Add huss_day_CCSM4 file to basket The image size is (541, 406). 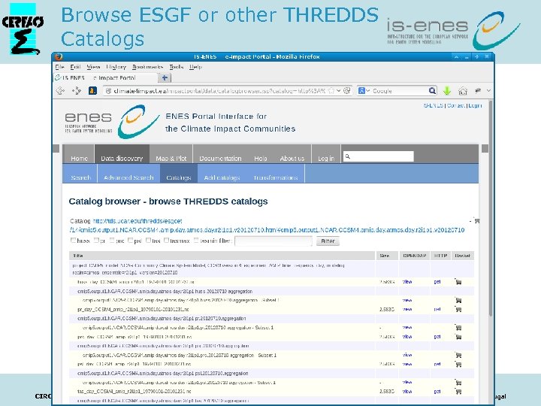point(458,282)
